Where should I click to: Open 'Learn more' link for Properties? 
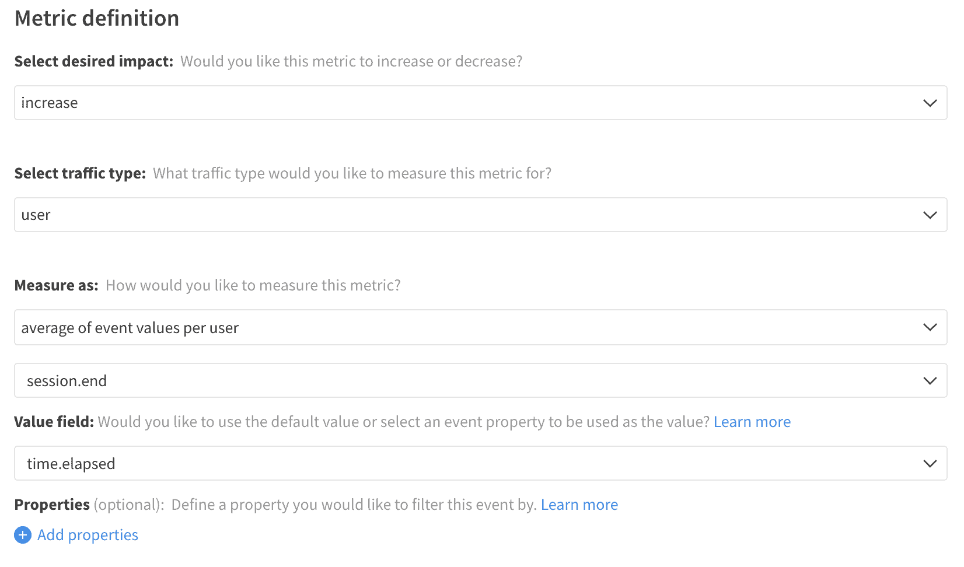579,505
